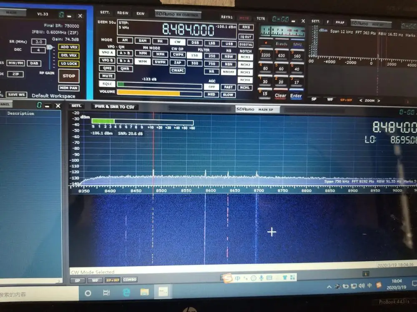Click the yellow VOLUME bar

(148, 93)
